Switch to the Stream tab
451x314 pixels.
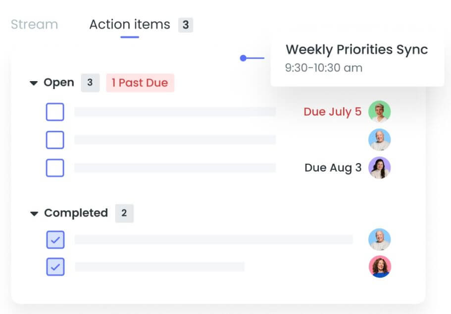[34, 24]
